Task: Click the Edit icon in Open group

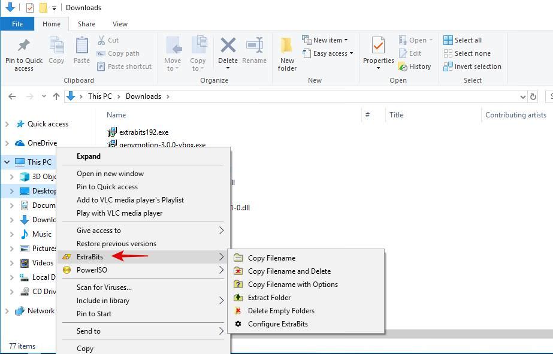Action: [x=403, y=53]
